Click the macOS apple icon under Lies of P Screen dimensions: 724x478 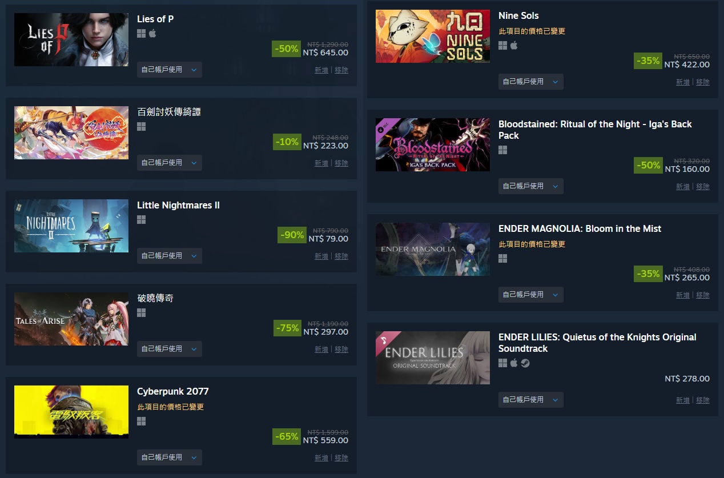pos(152,33)
